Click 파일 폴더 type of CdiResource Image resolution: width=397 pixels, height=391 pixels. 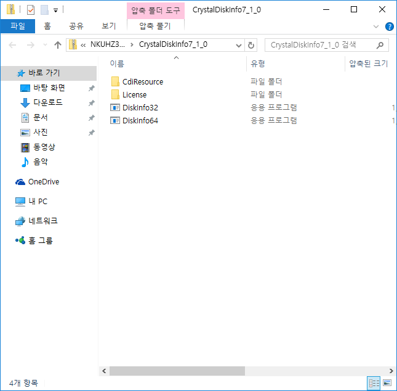[x=266, y=81]
